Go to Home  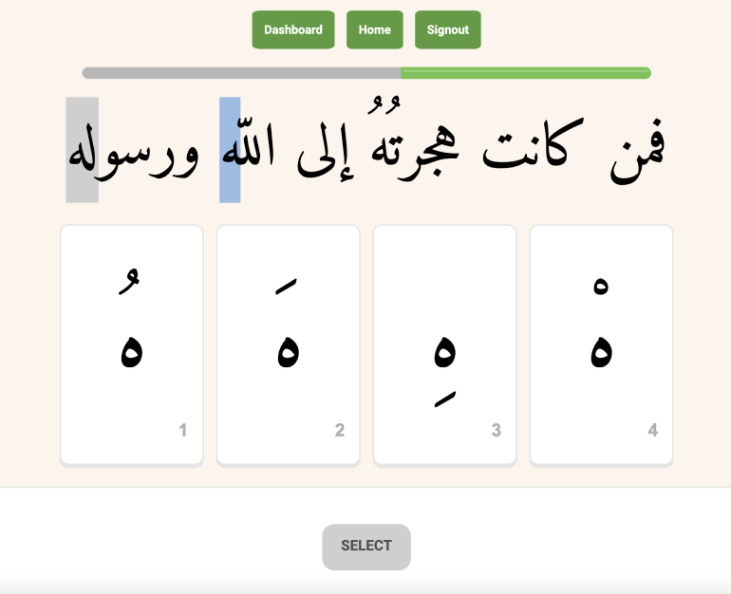pyautogui.click(x=374, y=29)
